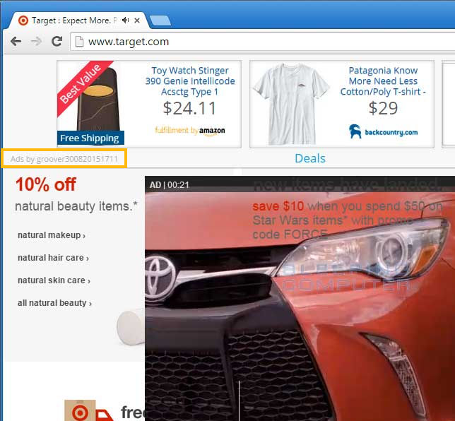Click the fulfillment by amazon logo
455x421 pixels.
[x=190, y=131]
